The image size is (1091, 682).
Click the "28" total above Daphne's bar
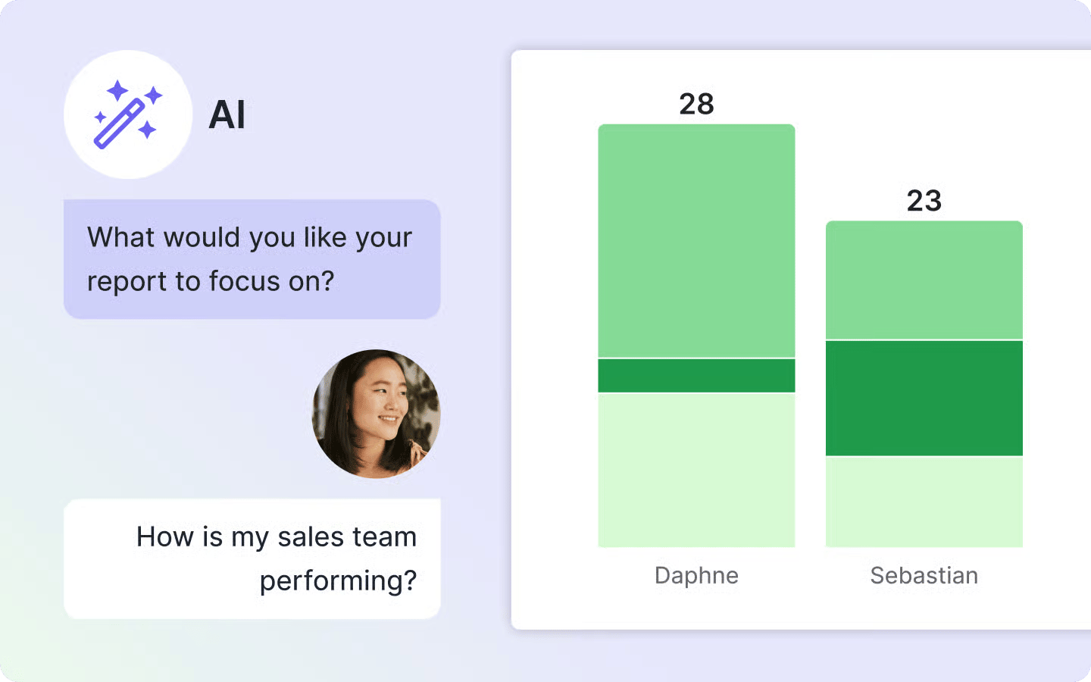click(696, 104)
